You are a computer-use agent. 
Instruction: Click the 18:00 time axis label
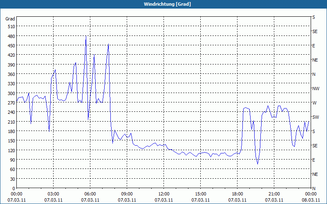coord(237,194)
